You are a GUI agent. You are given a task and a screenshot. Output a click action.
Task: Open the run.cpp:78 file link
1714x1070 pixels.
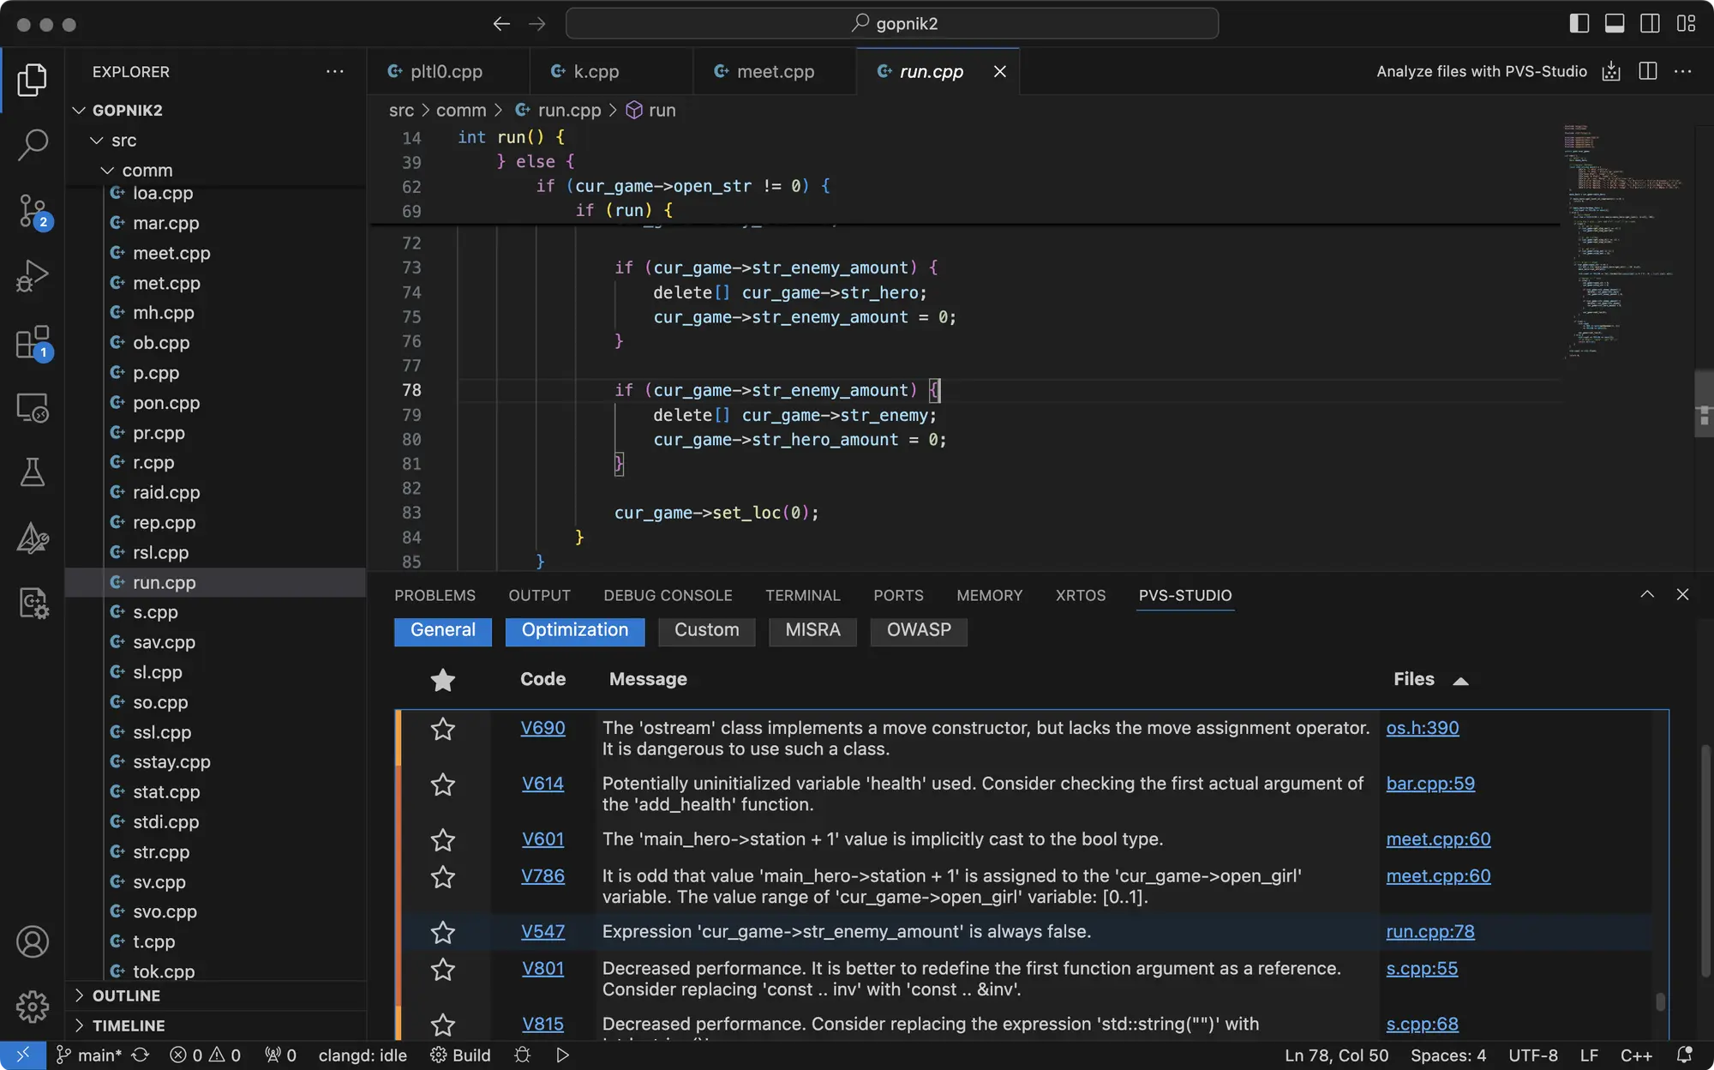(1430, 931)
